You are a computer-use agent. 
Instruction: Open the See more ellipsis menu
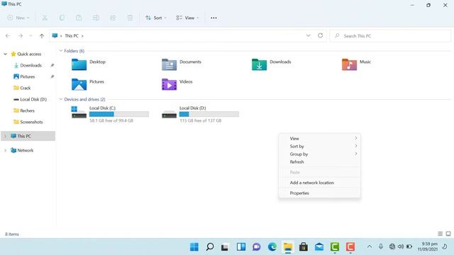tap(214, 18)
